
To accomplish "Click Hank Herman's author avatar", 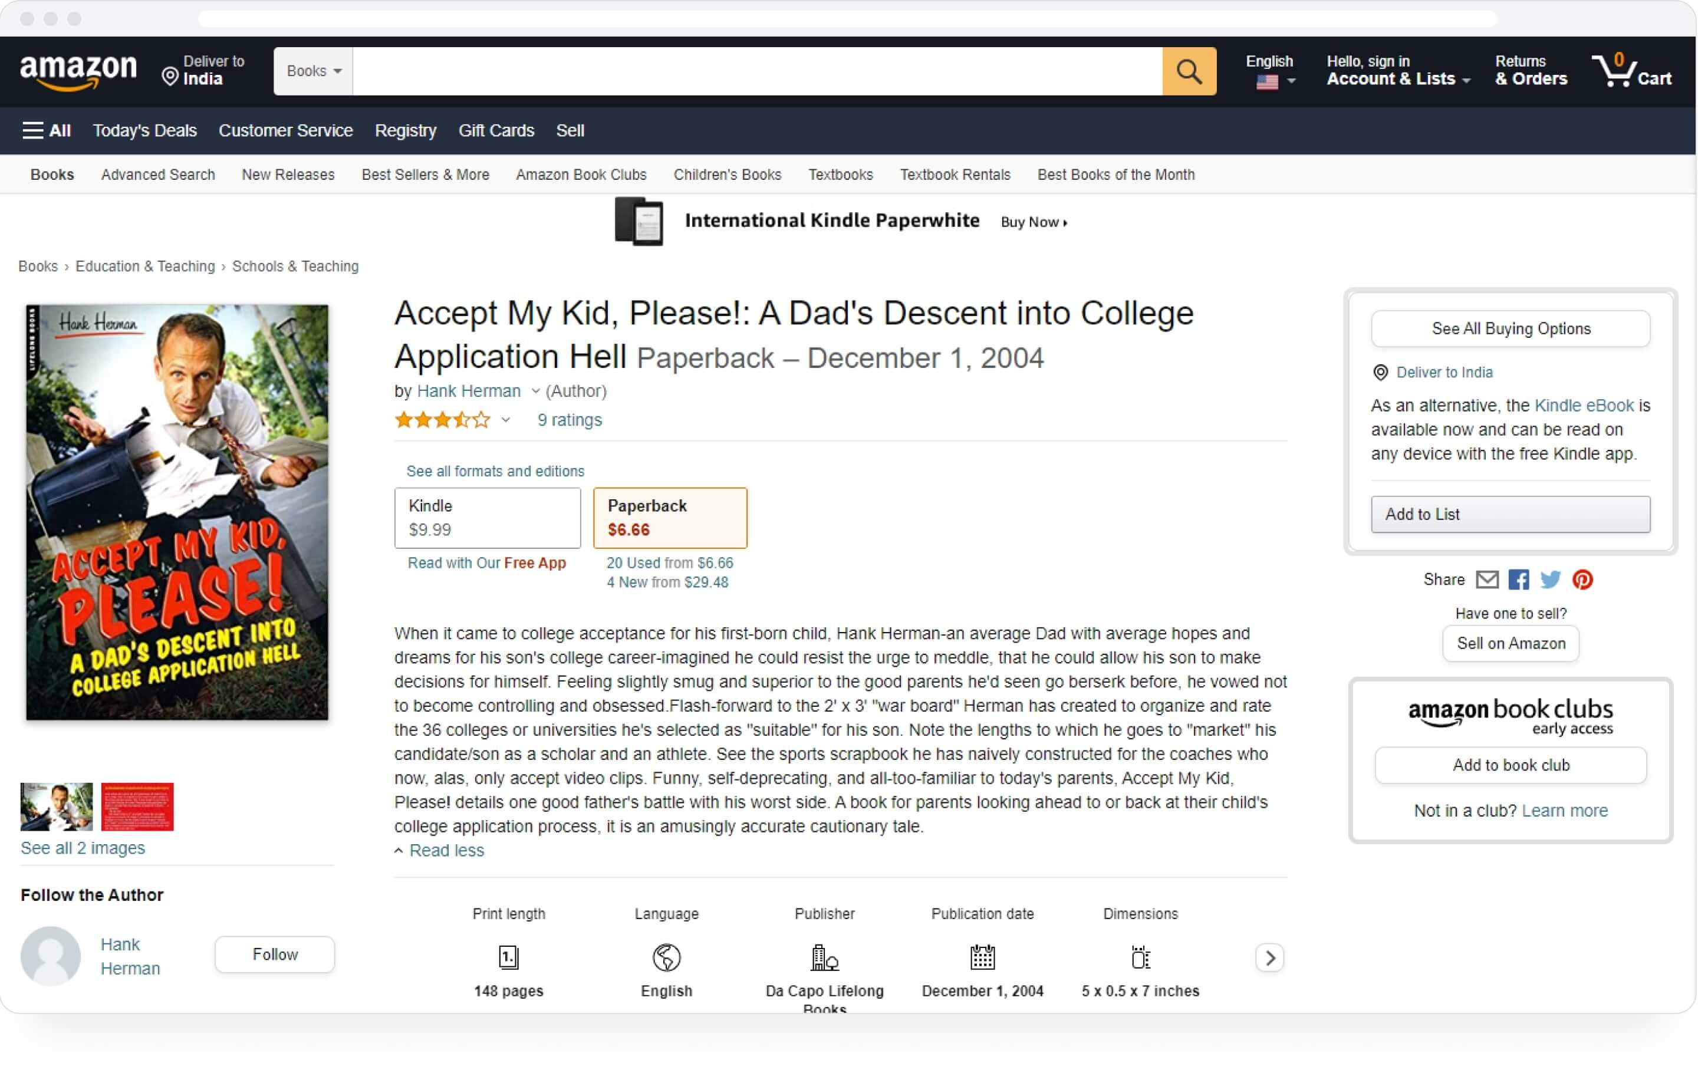I will (x=51, y=956).
